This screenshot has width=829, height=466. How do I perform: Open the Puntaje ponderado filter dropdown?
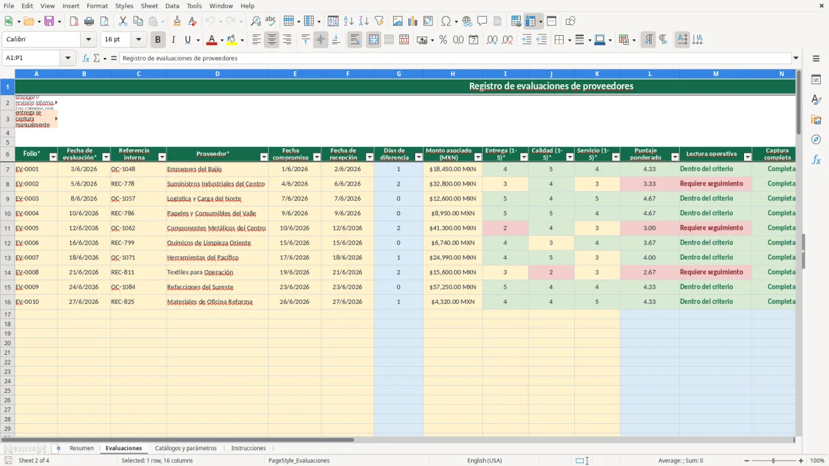674,157
